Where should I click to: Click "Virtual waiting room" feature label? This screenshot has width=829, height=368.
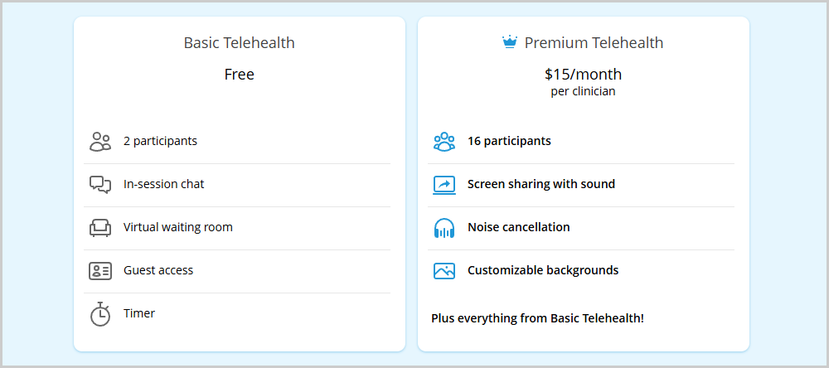pos(177,227)
